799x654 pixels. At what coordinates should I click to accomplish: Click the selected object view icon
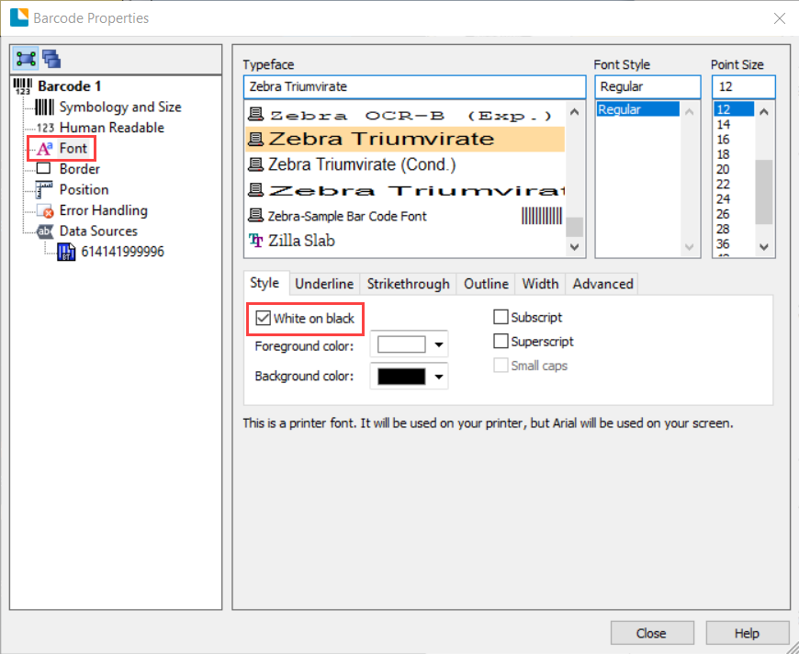26,59
